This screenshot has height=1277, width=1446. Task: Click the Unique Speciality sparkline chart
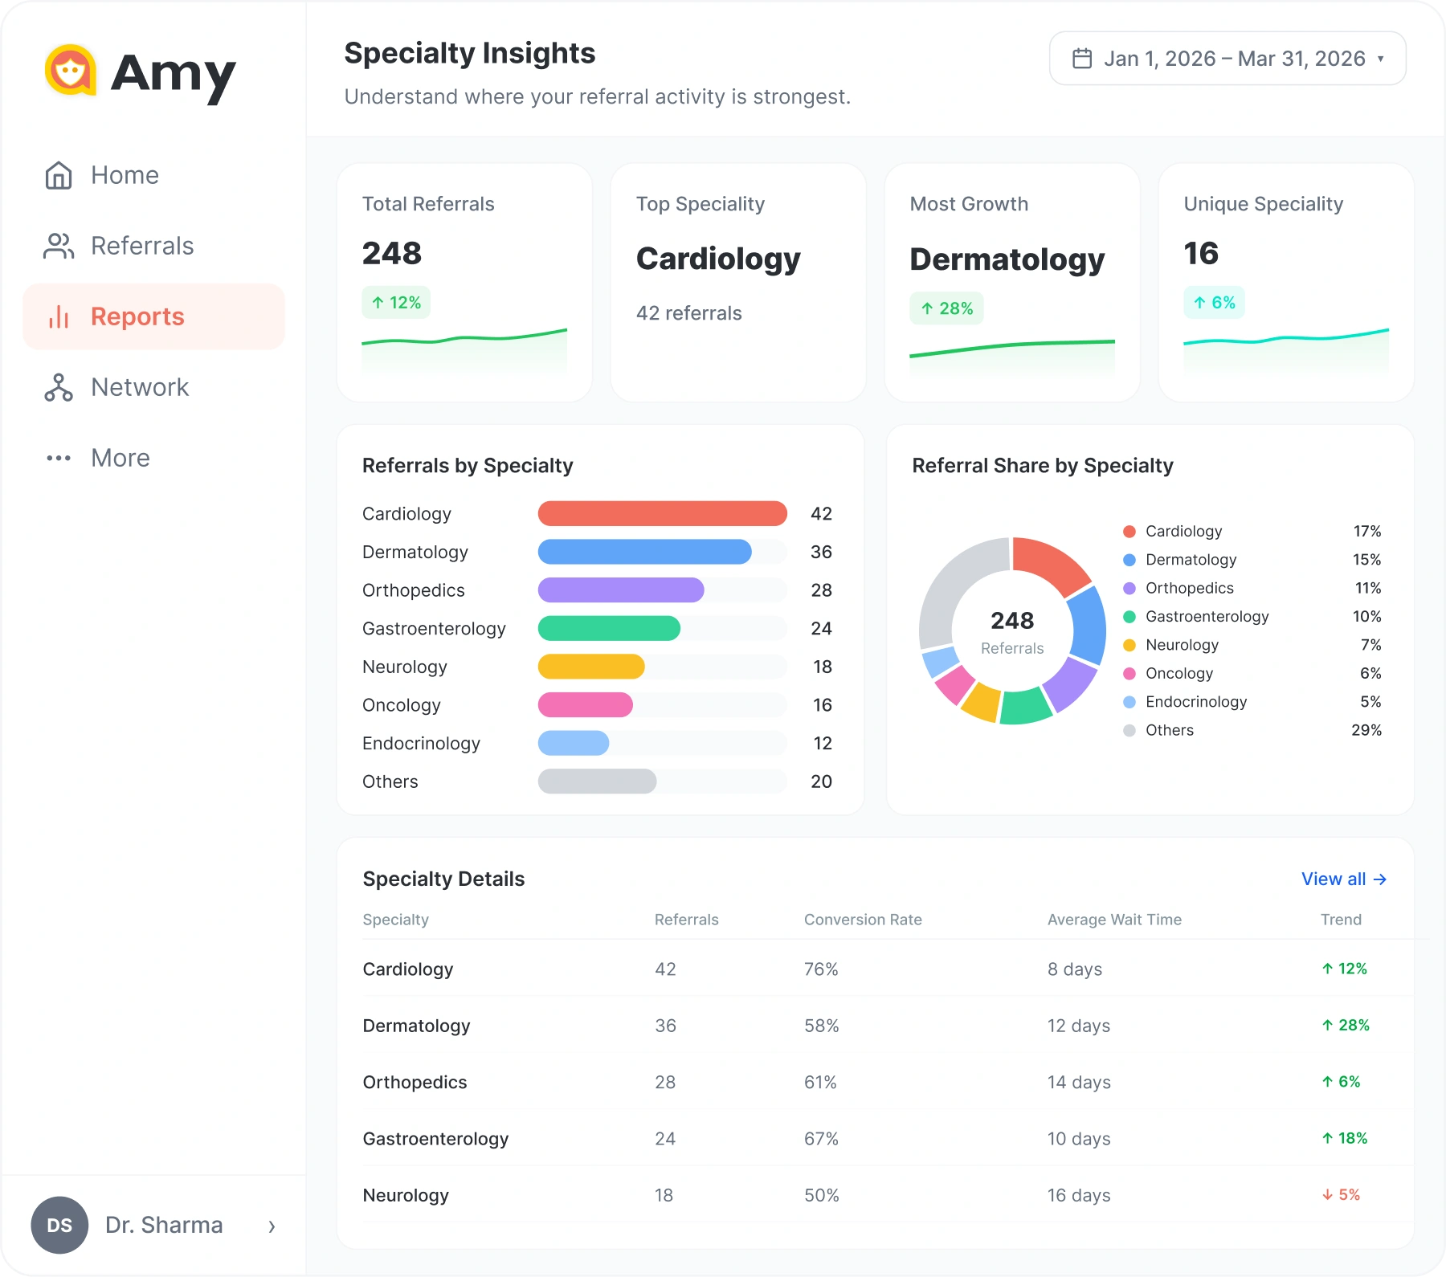coord(1286,350)
